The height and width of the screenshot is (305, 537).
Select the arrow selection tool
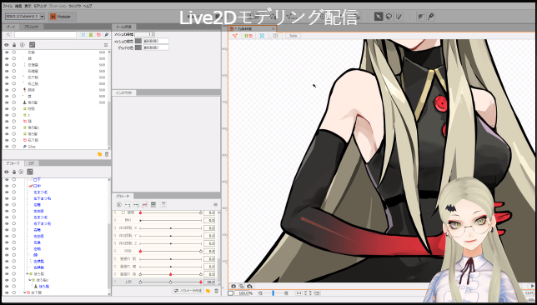click(379, 17)
